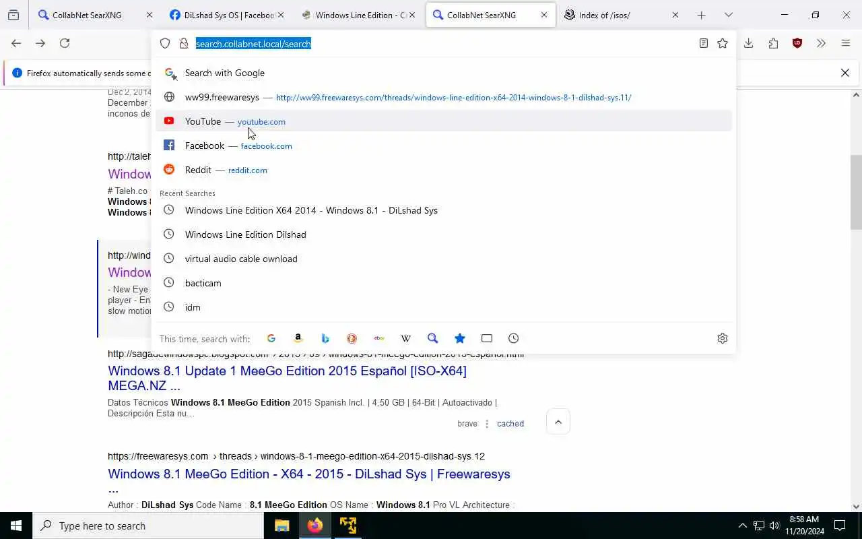Search this time with Google icon
This screenshot has height=539, width=862.
(x=271, y=338)
